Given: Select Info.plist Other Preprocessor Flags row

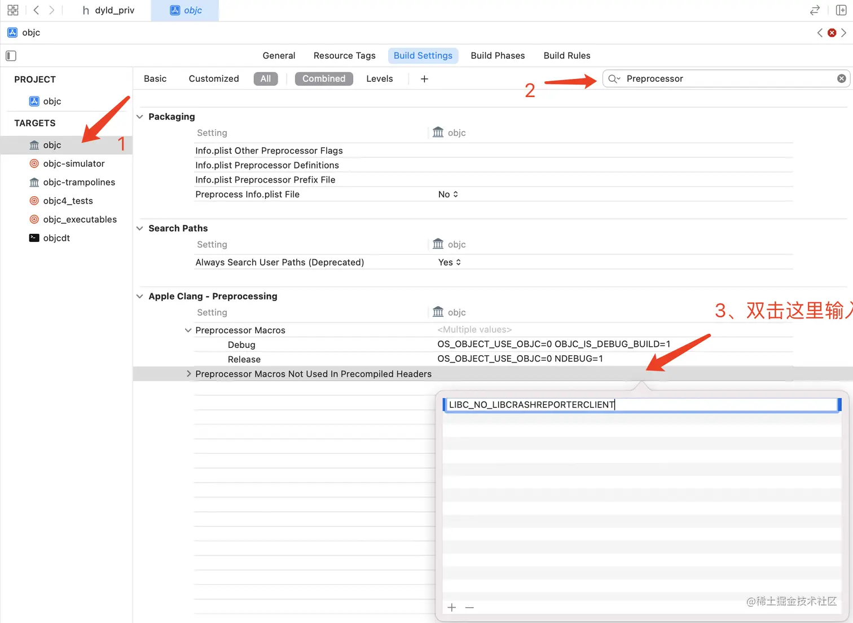Looking at the screenshot, I should coord(493,151).
